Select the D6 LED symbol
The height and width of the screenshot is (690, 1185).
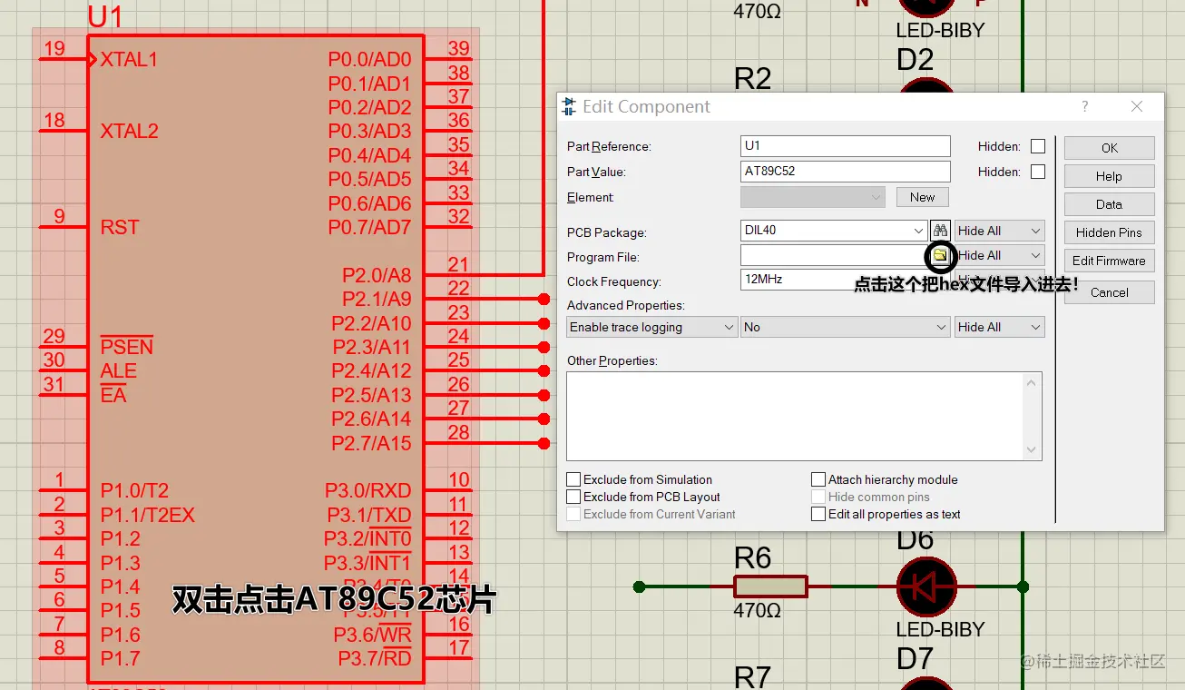926,587
